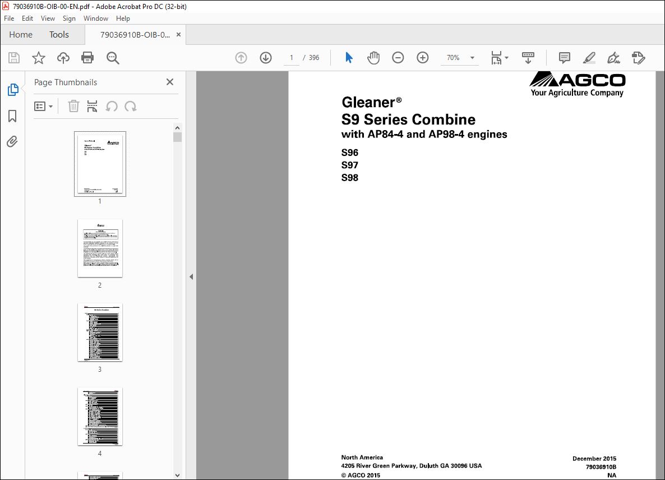Open thumbnails options dropdown
This screenshot has height=480, width=665.
[x=43, y=106]
